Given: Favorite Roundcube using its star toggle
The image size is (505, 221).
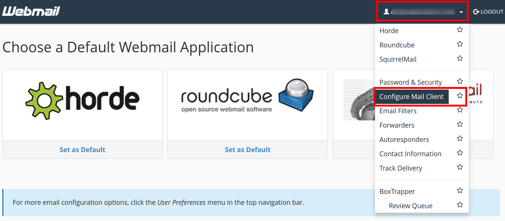Looking at the screenshot, I should point(460,44).
